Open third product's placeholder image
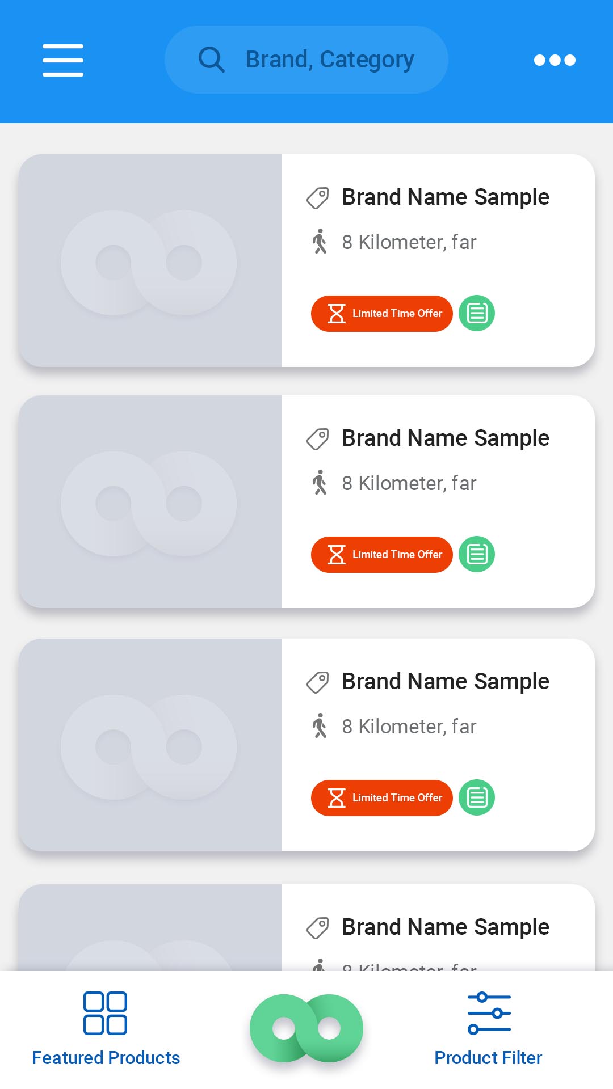 (150, 745)
